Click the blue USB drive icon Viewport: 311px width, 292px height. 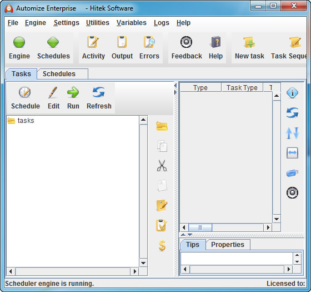tap(292, 173)
